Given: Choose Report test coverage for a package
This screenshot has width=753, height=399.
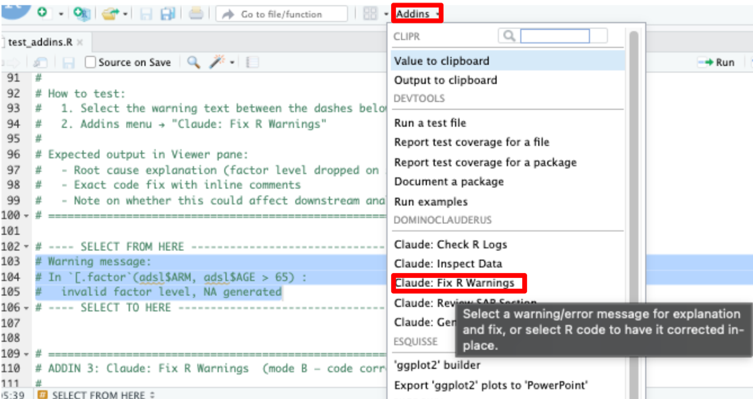Looking at the screenshot, I should click(507, 162).
